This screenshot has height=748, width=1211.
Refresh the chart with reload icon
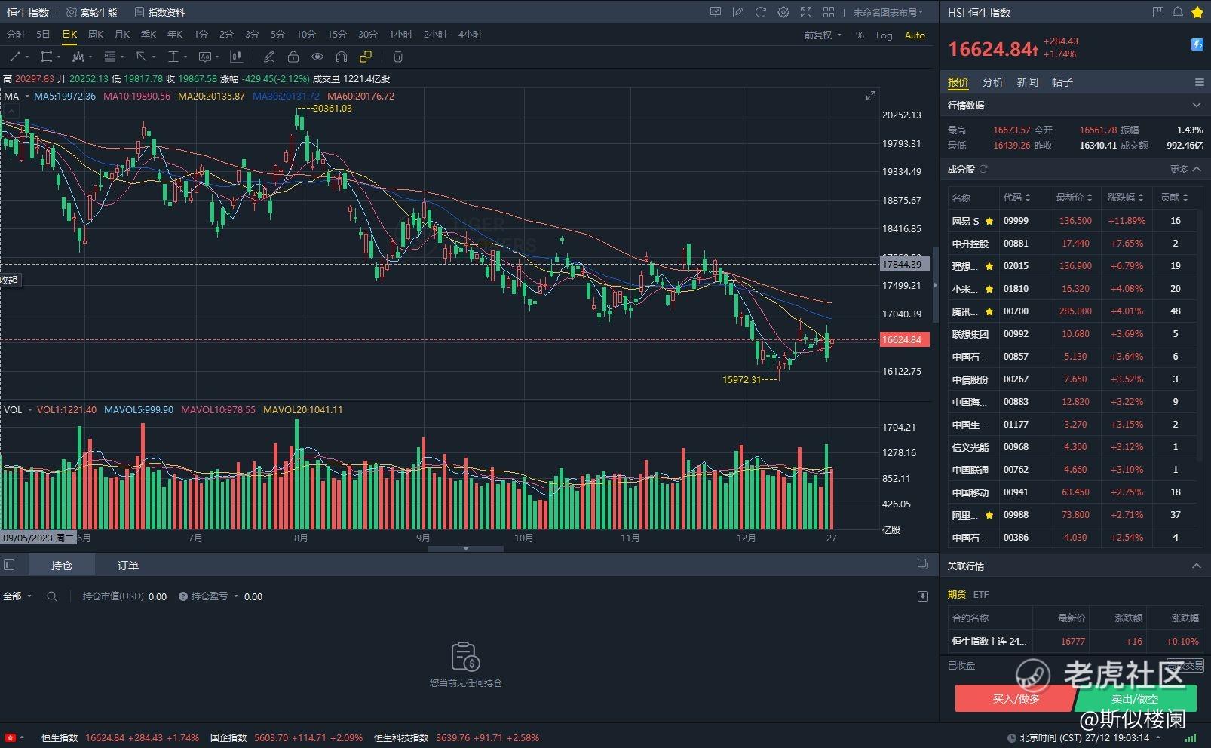click(x=761, y=12)
